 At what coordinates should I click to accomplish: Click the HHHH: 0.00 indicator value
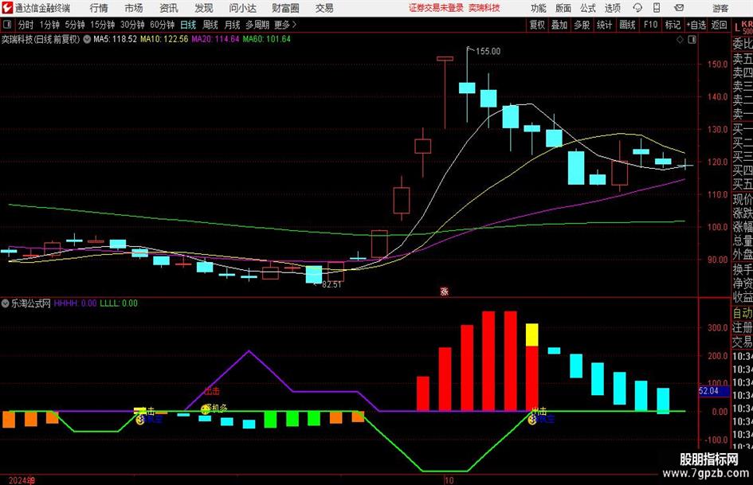pyautogui.click(x=76, y=303)
